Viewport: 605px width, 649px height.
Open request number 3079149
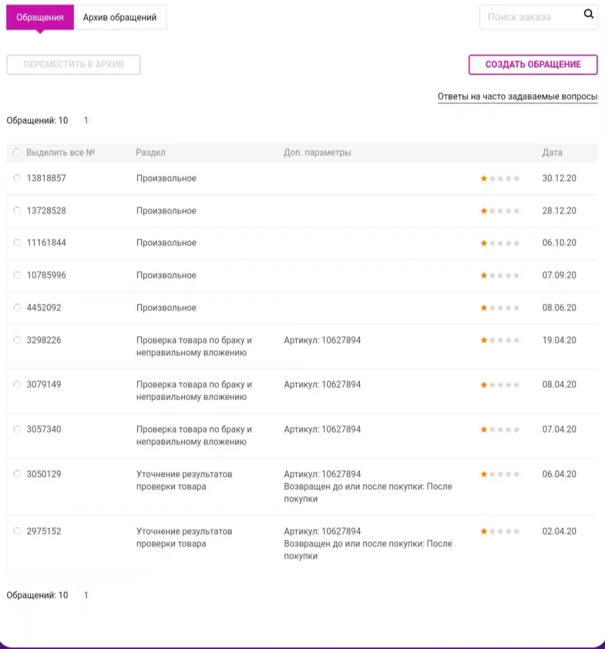[x=44, y=385]
